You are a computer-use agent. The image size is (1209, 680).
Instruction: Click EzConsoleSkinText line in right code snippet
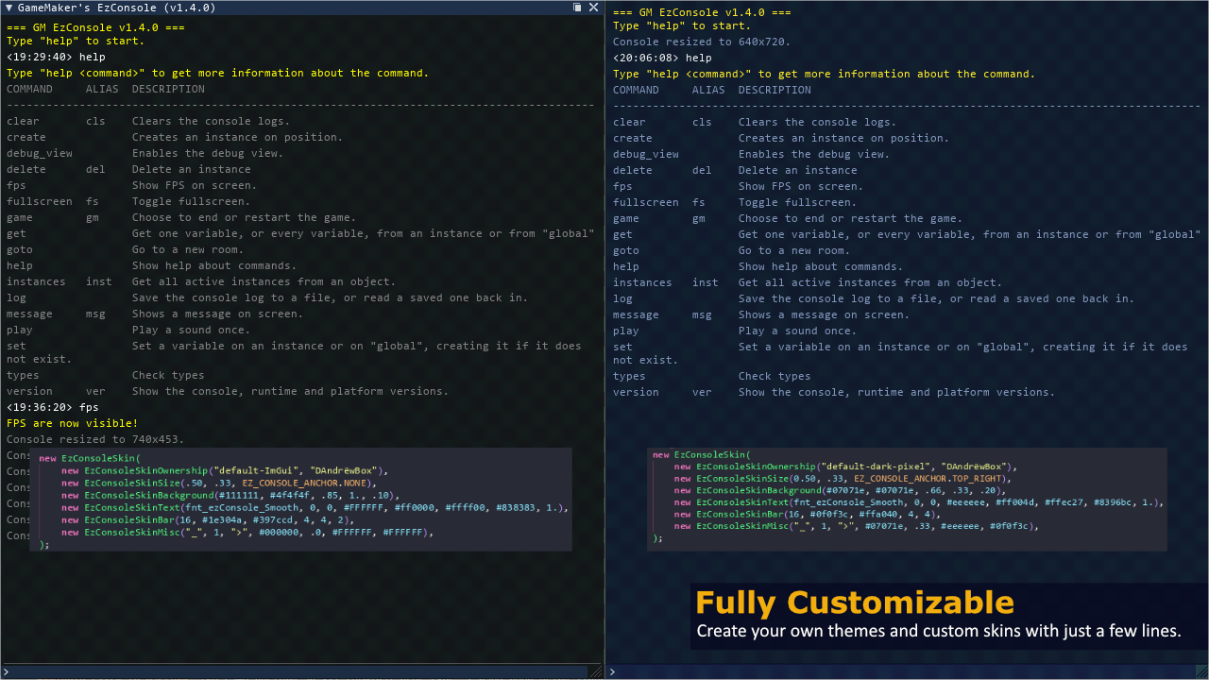[x=918, y=502]
